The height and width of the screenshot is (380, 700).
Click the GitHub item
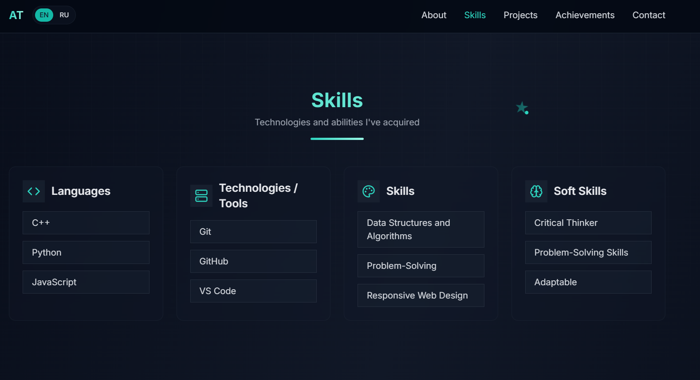point(253,261)
